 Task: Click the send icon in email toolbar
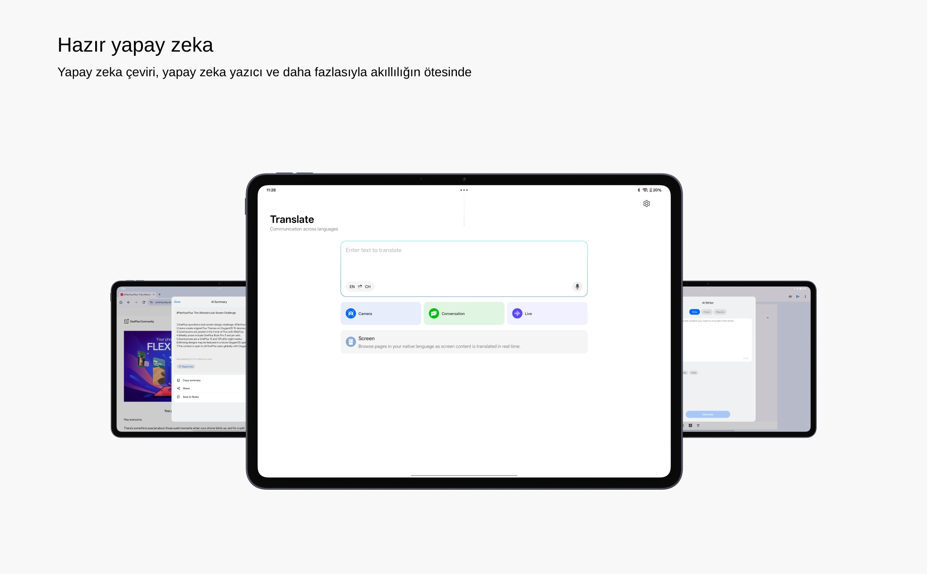point(798,296)
